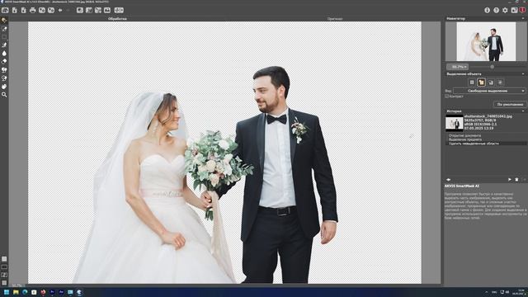Viewport: 528px width, 297px height.
Task: Select the selection brush tool at toolbar top
Action: [4, 21]
